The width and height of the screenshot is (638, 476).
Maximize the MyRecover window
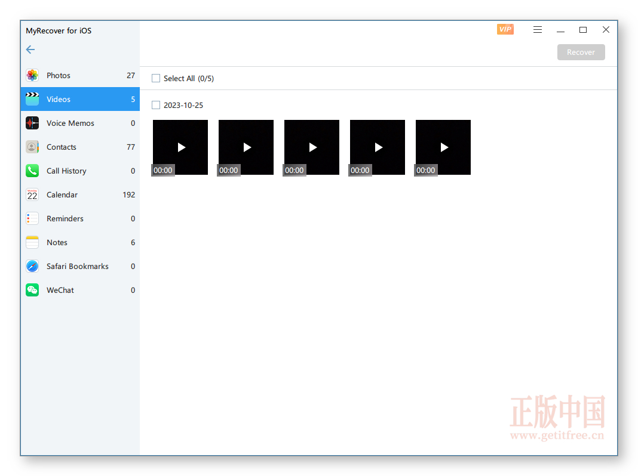click(x=583, y=30)
